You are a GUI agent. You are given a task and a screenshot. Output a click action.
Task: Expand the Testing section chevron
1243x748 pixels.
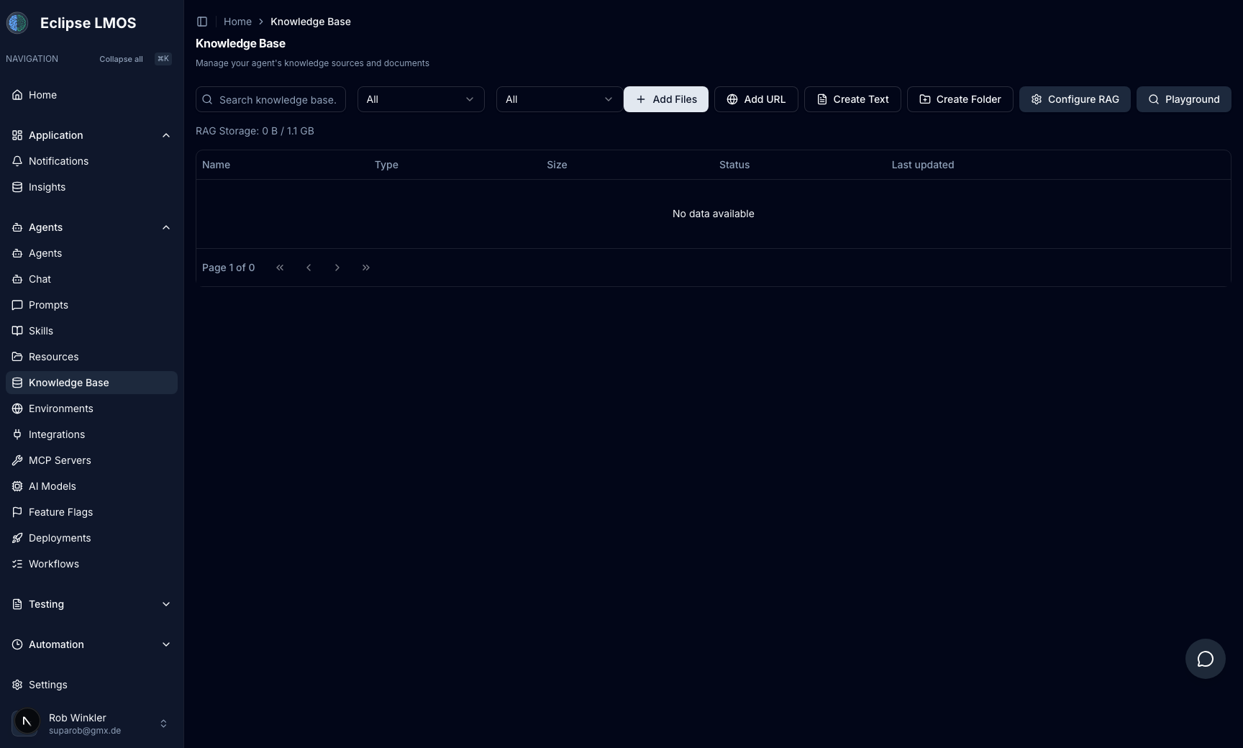click(166, 604)
